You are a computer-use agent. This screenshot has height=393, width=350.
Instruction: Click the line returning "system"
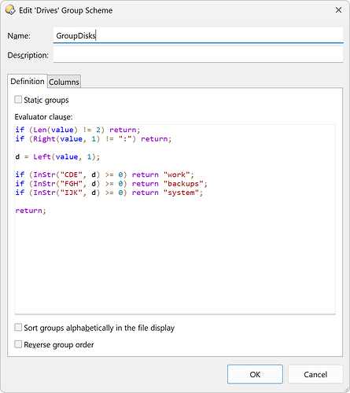pos(109,193)
